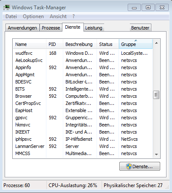Switch to the Anwendungen tab
Viewport: 172px width, 193px height.
(x=22, y=28)
